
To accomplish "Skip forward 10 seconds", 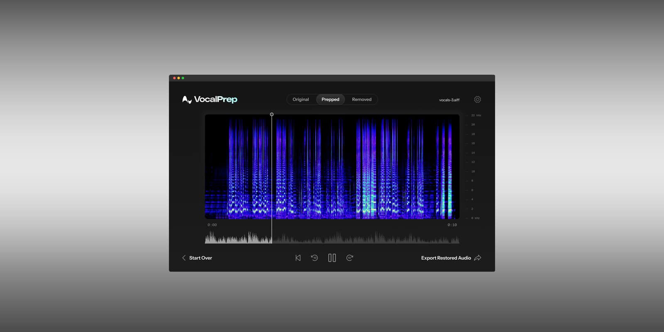I will (349, 258).
